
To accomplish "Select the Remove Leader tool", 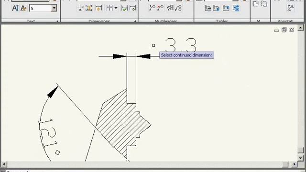I will [161, 8].
